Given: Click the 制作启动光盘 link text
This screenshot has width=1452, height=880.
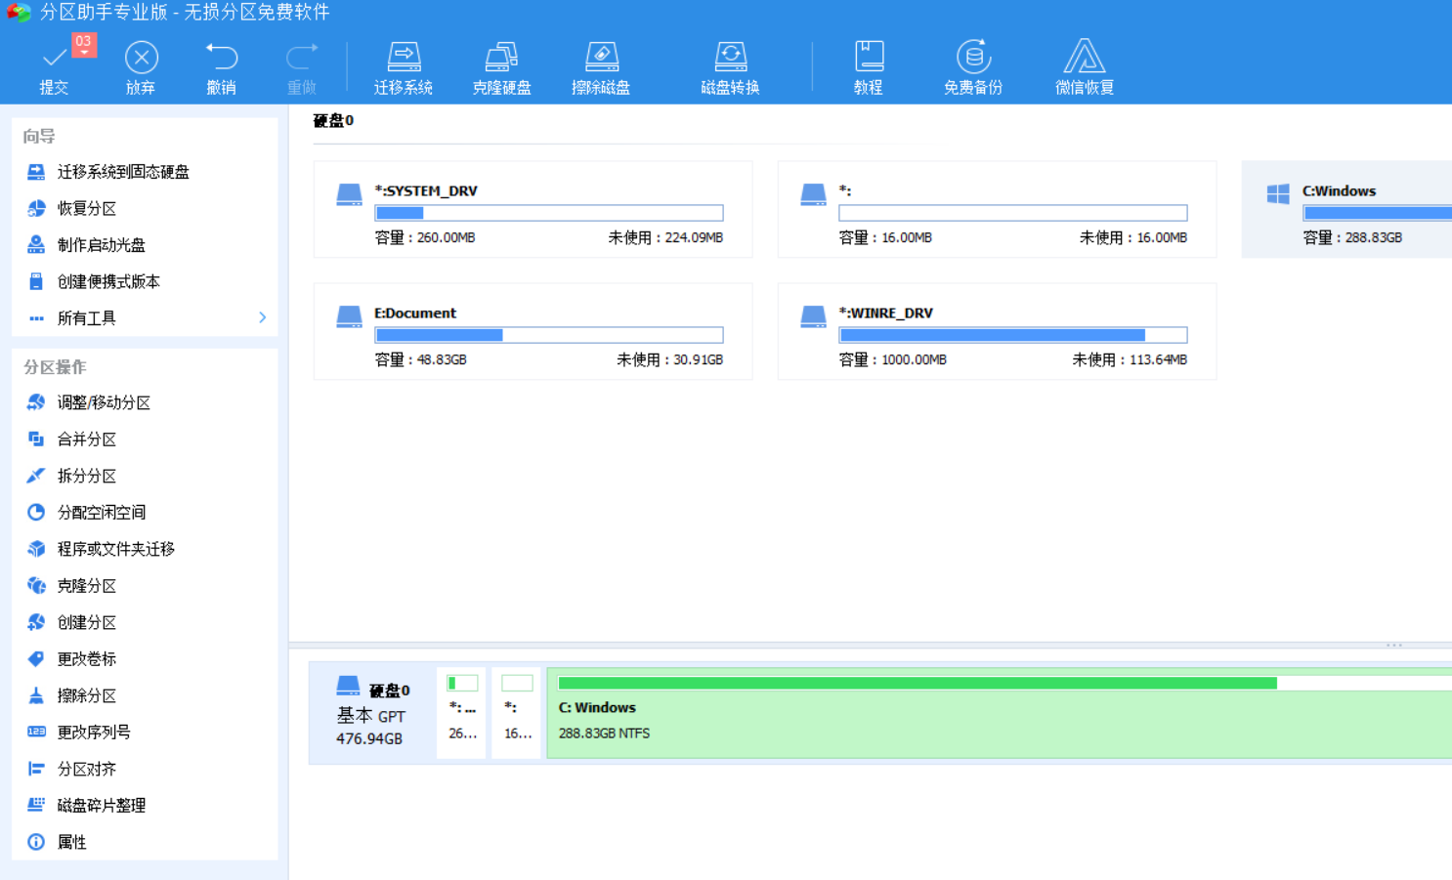Looking at the screenshot, I should [x=102, y=245].
